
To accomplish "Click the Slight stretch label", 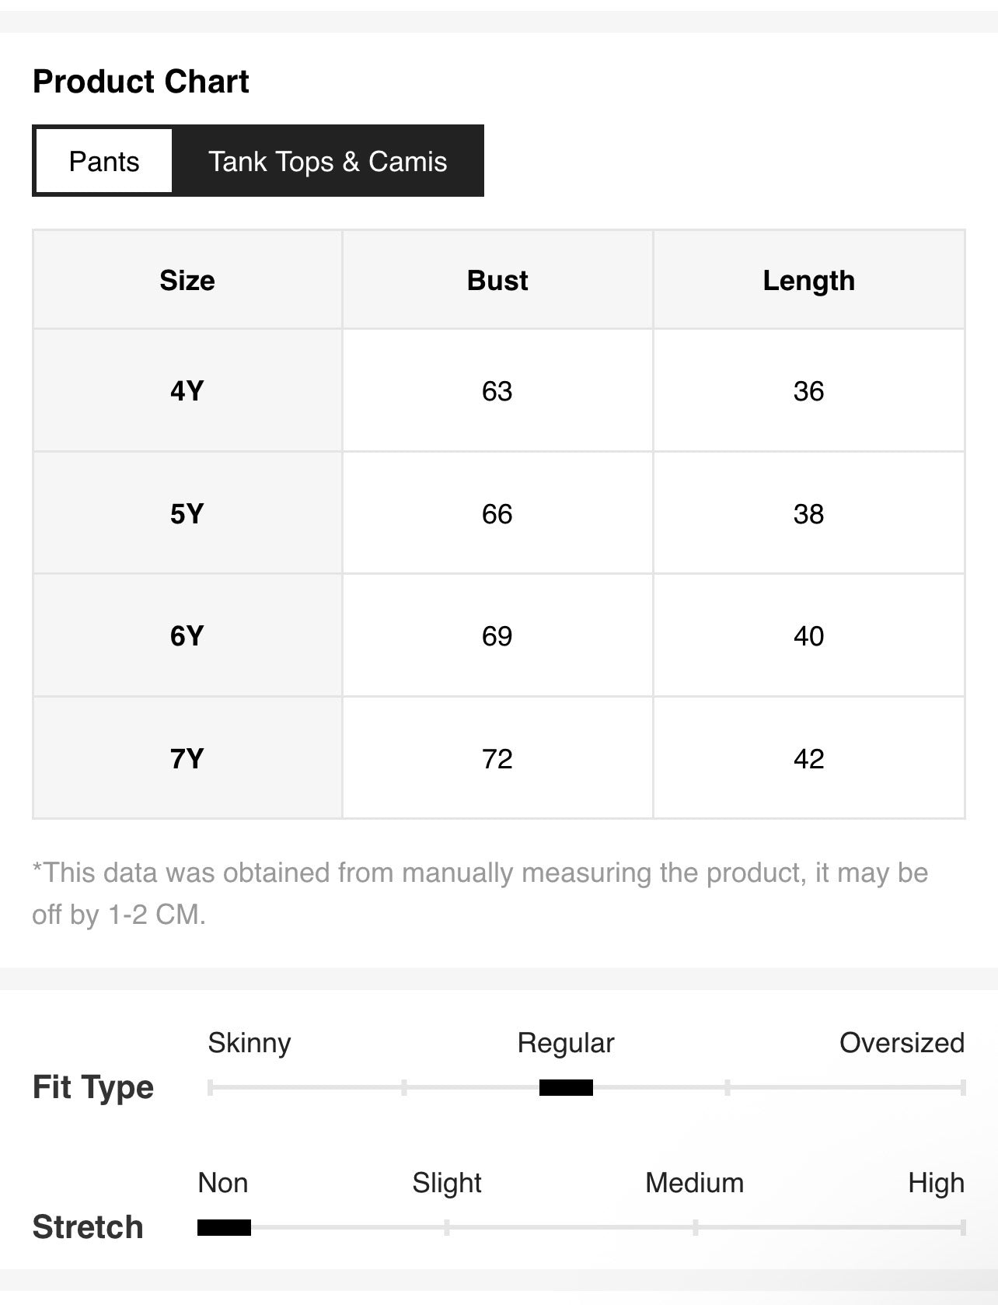I will pyautogui.click(x=447, y=1183).
